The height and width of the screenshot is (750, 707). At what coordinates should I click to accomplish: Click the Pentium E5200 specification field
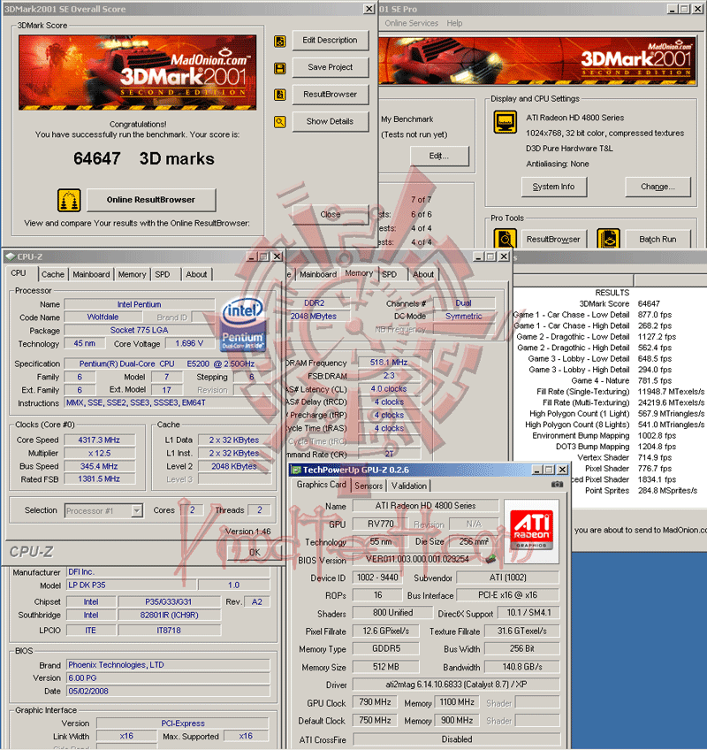click(167, 364)
